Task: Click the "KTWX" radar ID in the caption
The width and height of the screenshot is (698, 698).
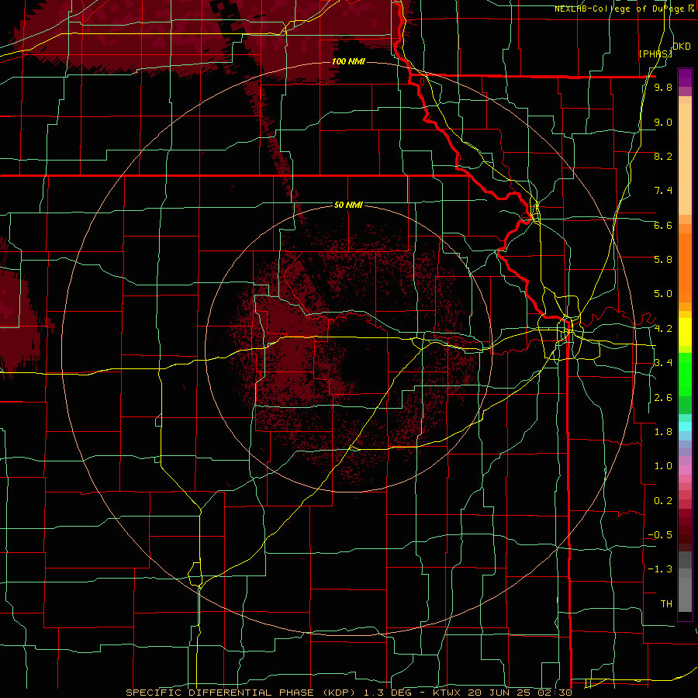Action: tap(447, 693)
